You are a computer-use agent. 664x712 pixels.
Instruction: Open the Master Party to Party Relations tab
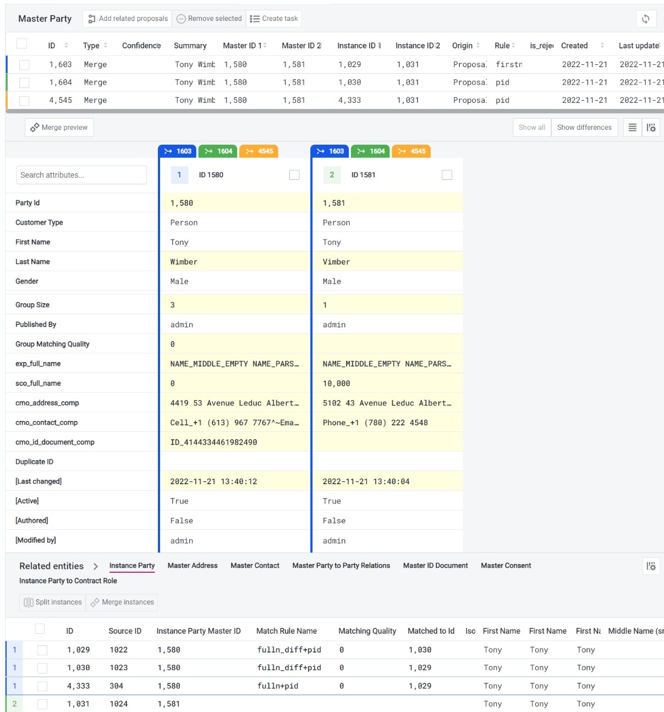pyautogui.click(x=341, y=566)
